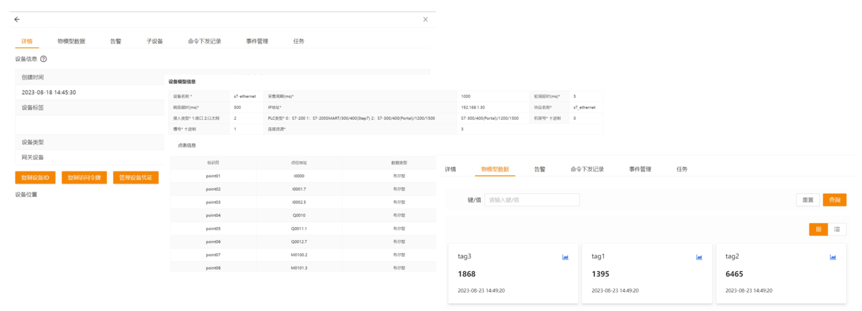
Task: Click the back arrow icon
Action: click(x=17, y=19)
